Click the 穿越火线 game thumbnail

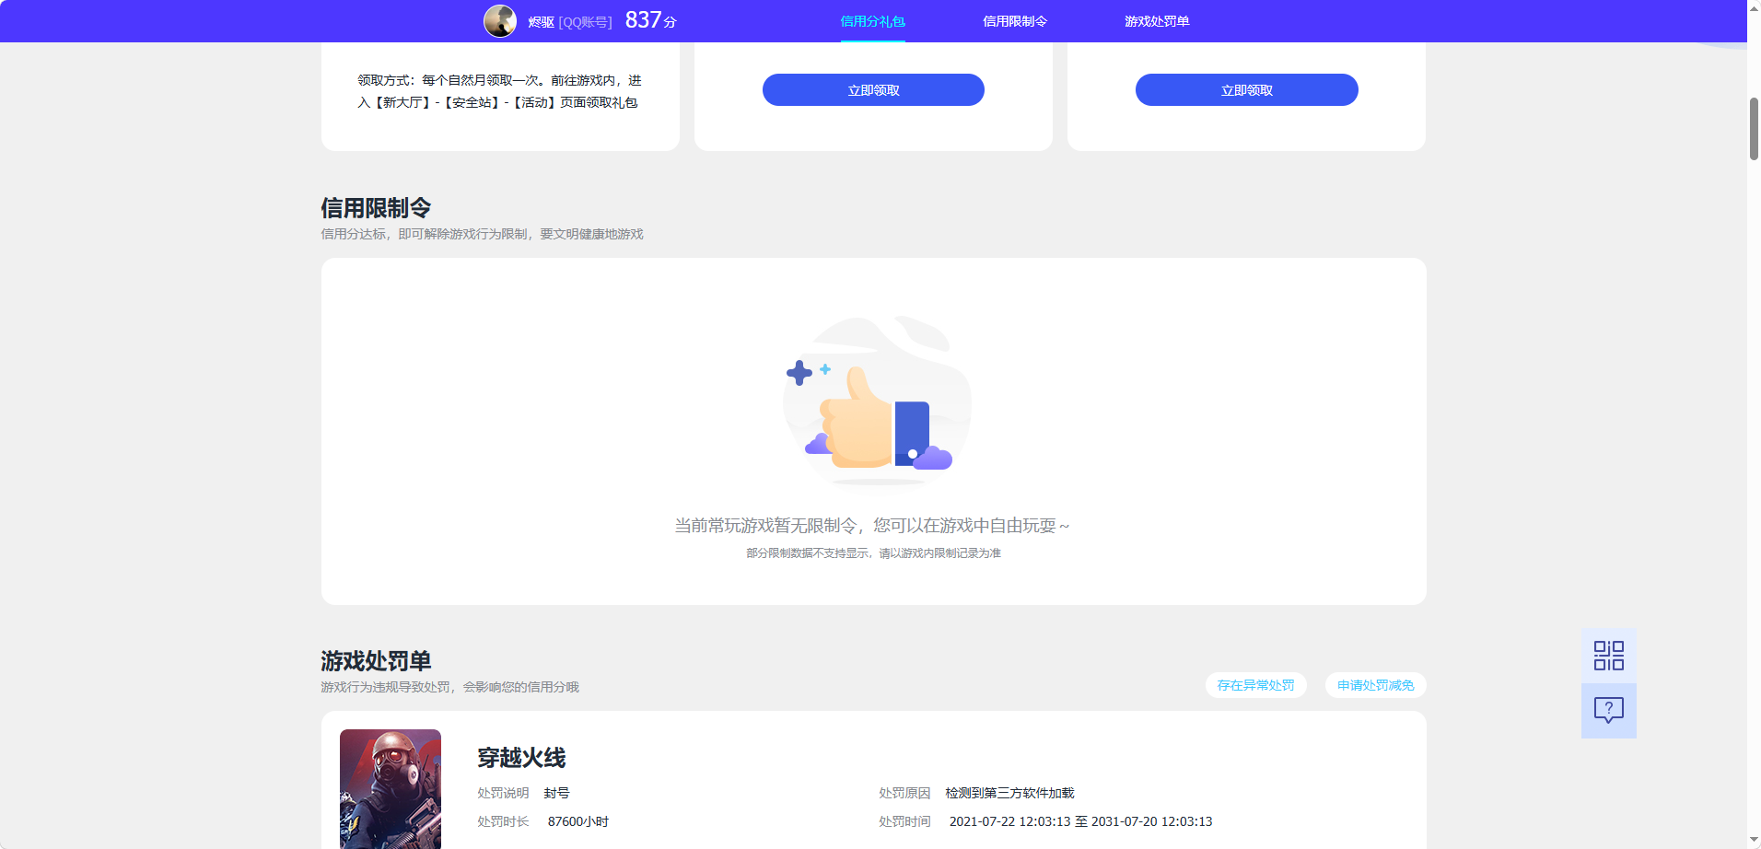(x=391, y=789)
